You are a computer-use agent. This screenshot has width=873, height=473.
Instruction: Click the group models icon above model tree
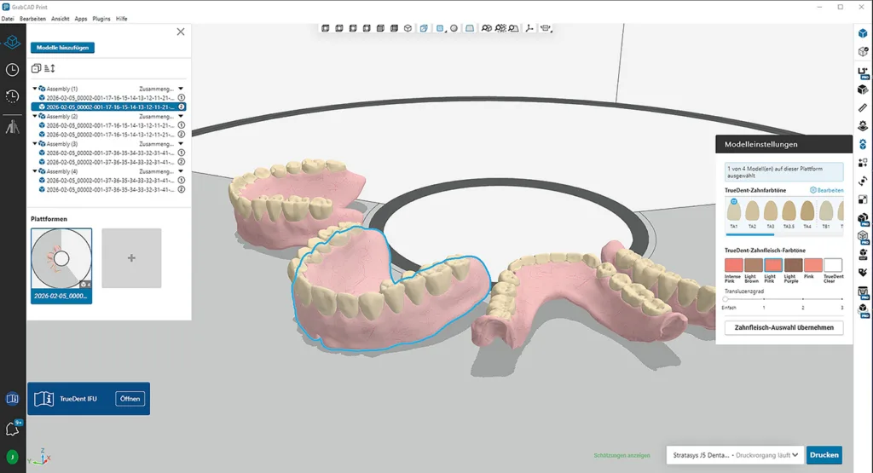pos(36,68)
